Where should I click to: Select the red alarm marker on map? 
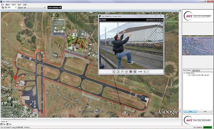(x=15, y=77)
